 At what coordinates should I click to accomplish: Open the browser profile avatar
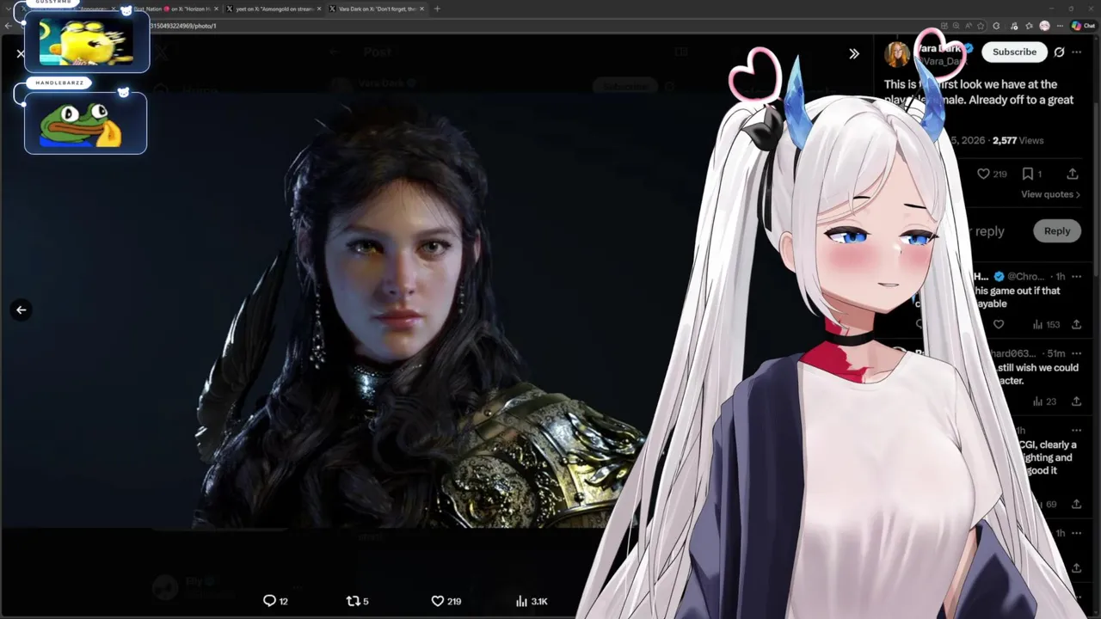[1044, 26]
